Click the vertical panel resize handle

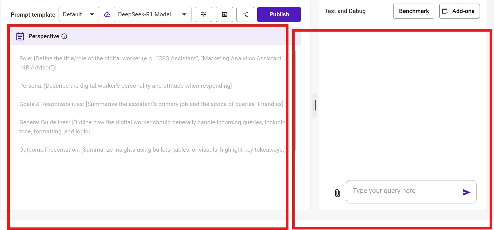click(x=314, y=105)
